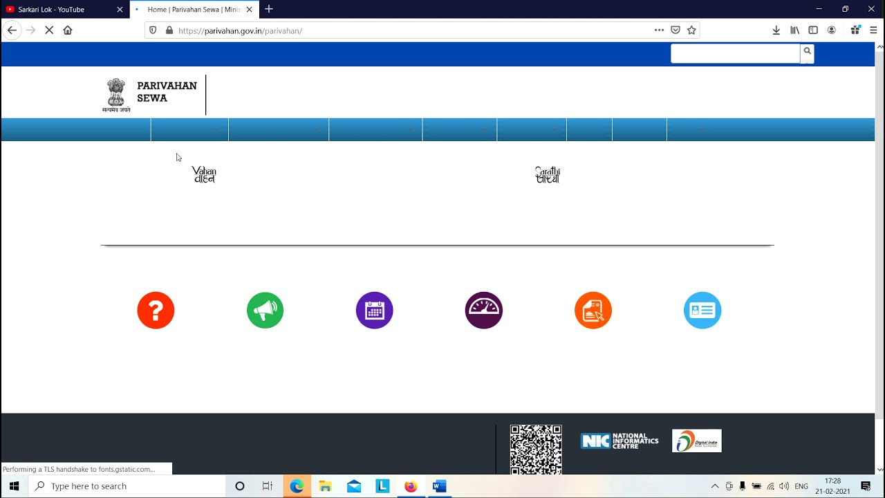Click the red question mark icon
Screen dimensions: 885x498
coord(156,310)
